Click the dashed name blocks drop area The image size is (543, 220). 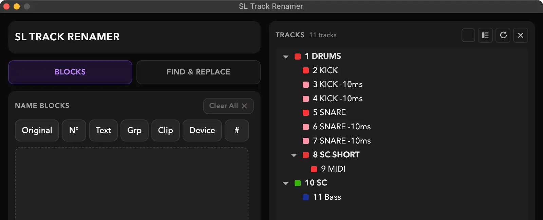(132, 183)
